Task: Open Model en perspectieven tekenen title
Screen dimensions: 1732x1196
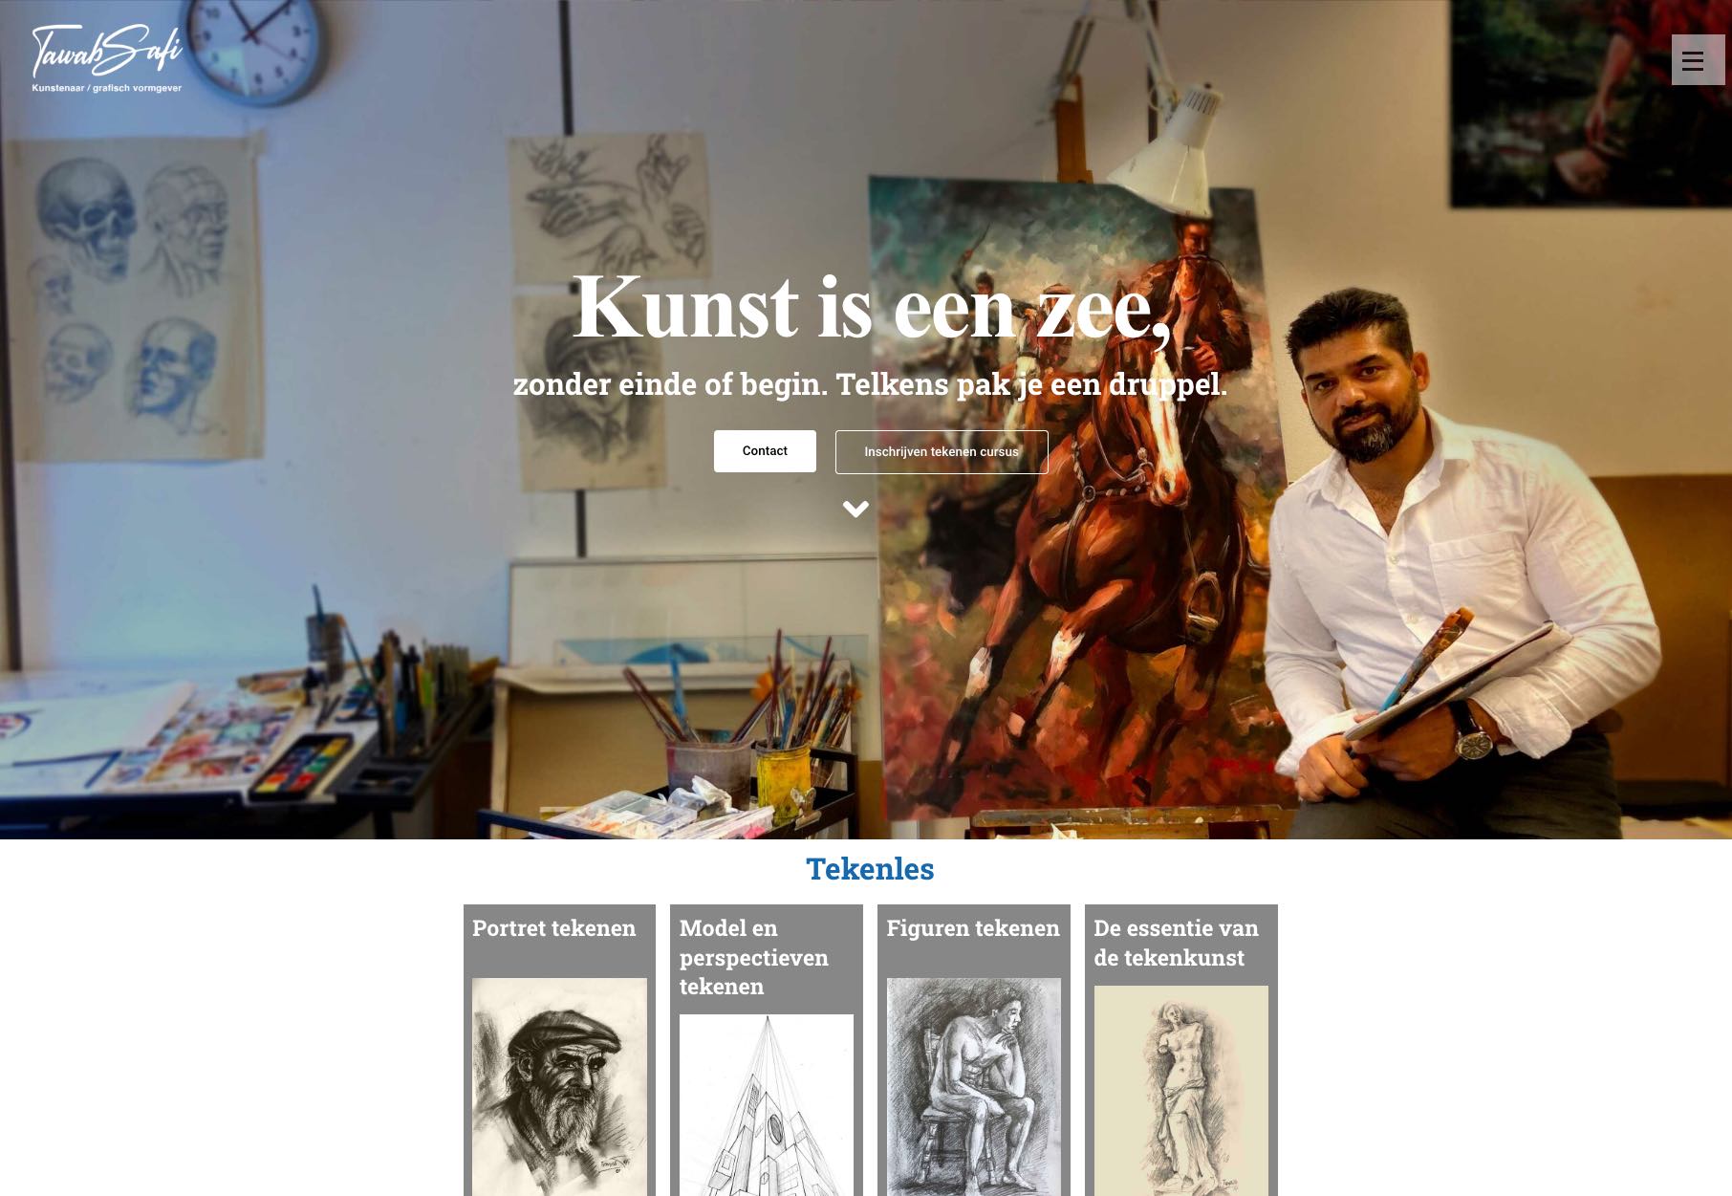Action: (753, 957)
